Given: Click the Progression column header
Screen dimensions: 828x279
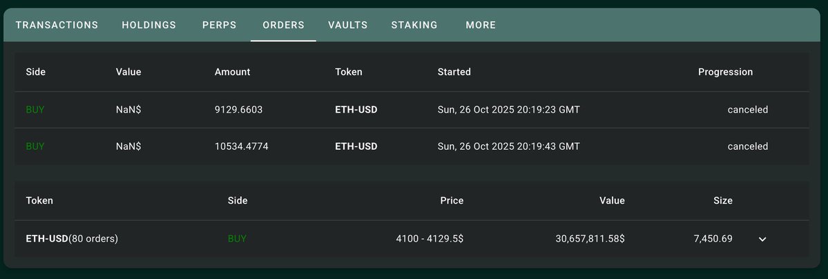Looking at the screenshot, I should point(725,72).
